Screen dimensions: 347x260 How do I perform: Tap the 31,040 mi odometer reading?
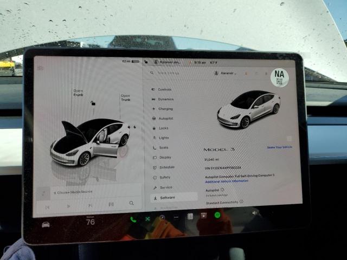[x=211, y=159]
